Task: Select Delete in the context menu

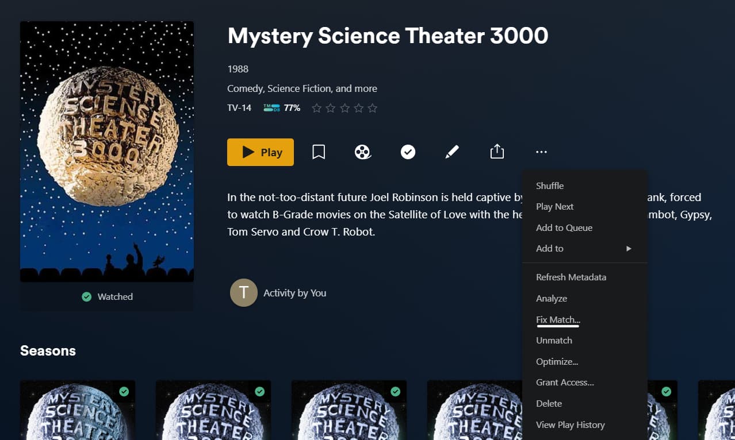Action: (585, 403)
